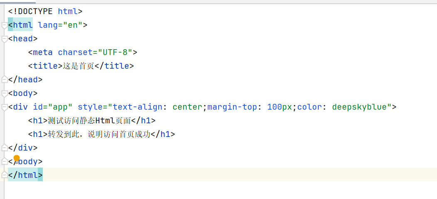
Task: Click the lang attribute value "en"
Action: coord(73,25)
